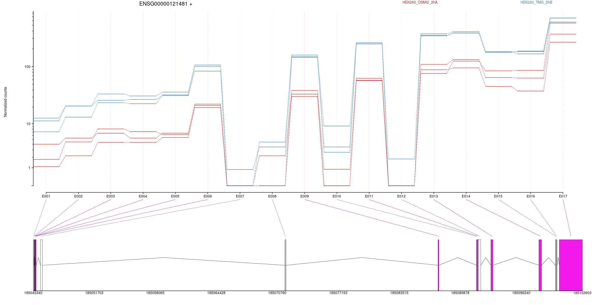610x305 pixels.
Task: Click the E006 exon label
Action: 208,196
